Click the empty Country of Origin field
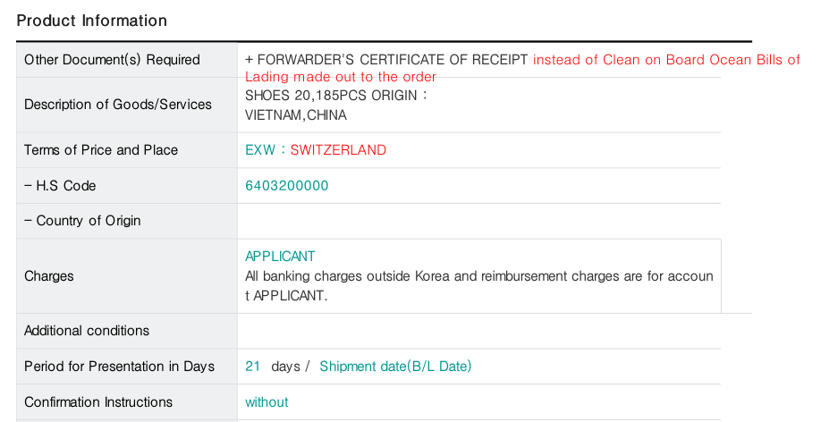821x422 pixels. click(478, 221)
